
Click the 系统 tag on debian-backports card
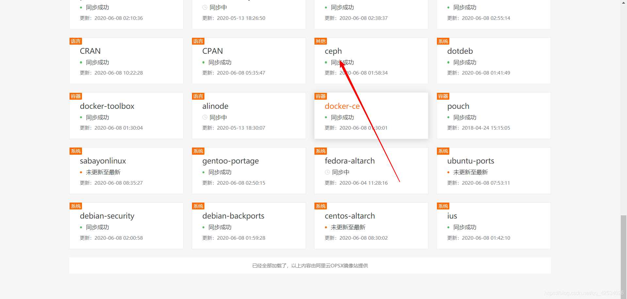198,206
